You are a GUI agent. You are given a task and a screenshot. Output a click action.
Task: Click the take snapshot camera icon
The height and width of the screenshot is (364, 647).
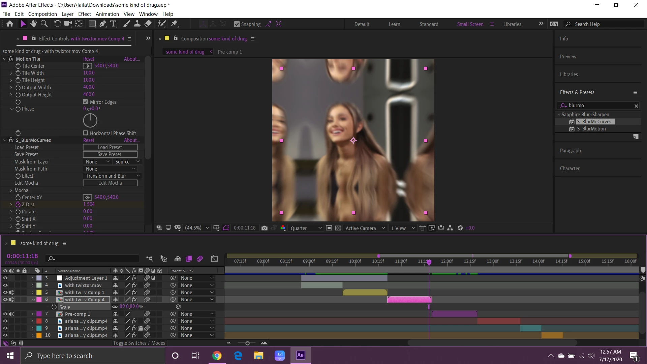pos(265,228)
